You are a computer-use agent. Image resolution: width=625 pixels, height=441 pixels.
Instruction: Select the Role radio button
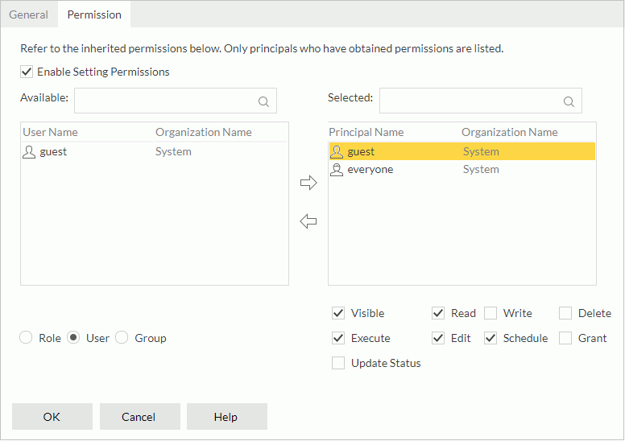(27, 338)
